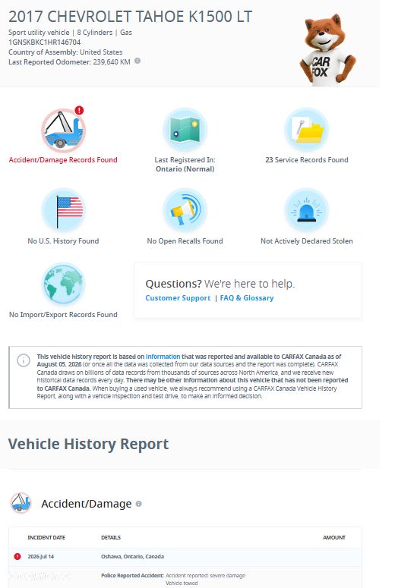Viewport: 395px width, 588px height.
Task: Select the 2026 Jul 14 incident date
Action: (41, 556)
